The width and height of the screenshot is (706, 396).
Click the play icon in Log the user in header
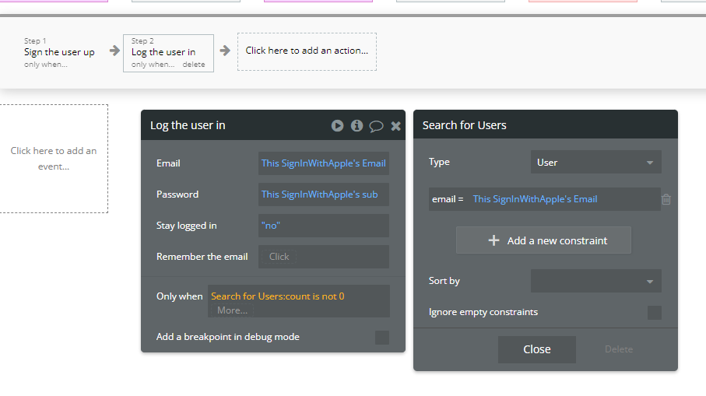(x=337, y=125)
